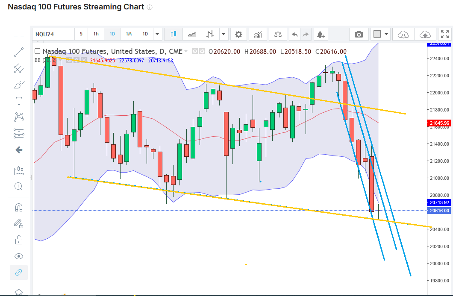The height and width of the screenshot is (296, 453).
Task: Select the candlestick chart style
Action: click(x=174, y=34)
